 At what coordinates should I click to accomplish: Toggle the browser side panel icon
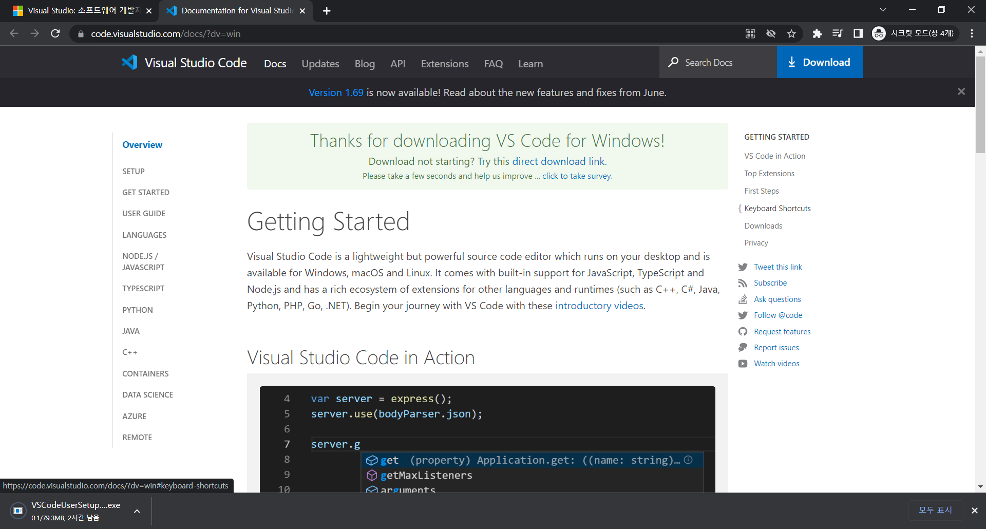click(x=858, y=33)
